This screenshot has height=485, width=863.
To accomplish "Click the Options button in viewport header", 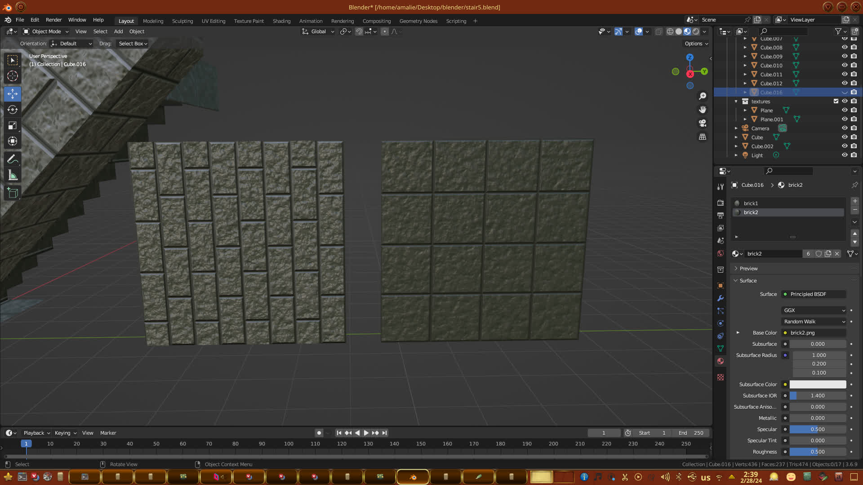I will click(x=696, y=44).
